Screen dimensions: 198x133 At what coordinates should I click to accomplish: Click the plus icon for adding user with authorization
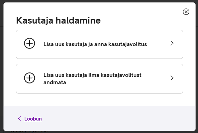pyautogui.click(x=30, y=43)
